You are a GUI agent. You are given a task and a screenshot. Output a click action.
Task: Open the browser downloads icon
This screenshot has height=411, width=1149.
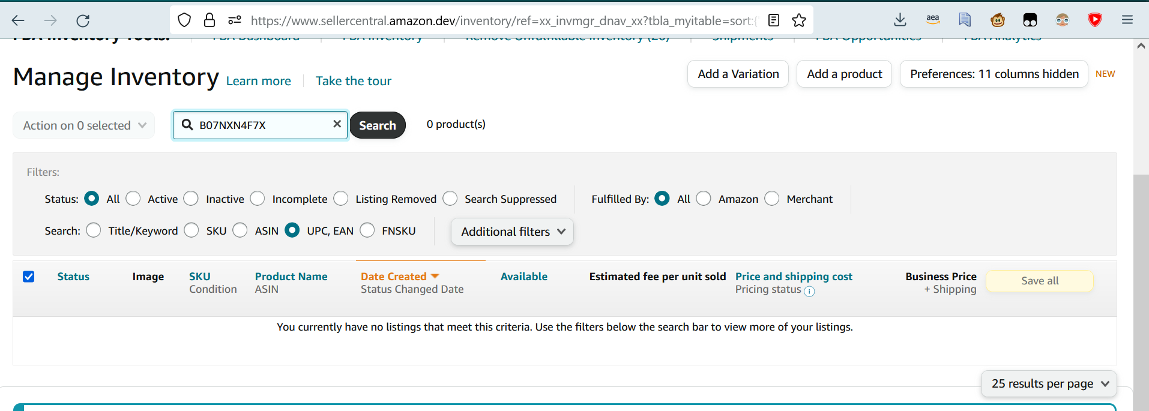pos(900,20)
